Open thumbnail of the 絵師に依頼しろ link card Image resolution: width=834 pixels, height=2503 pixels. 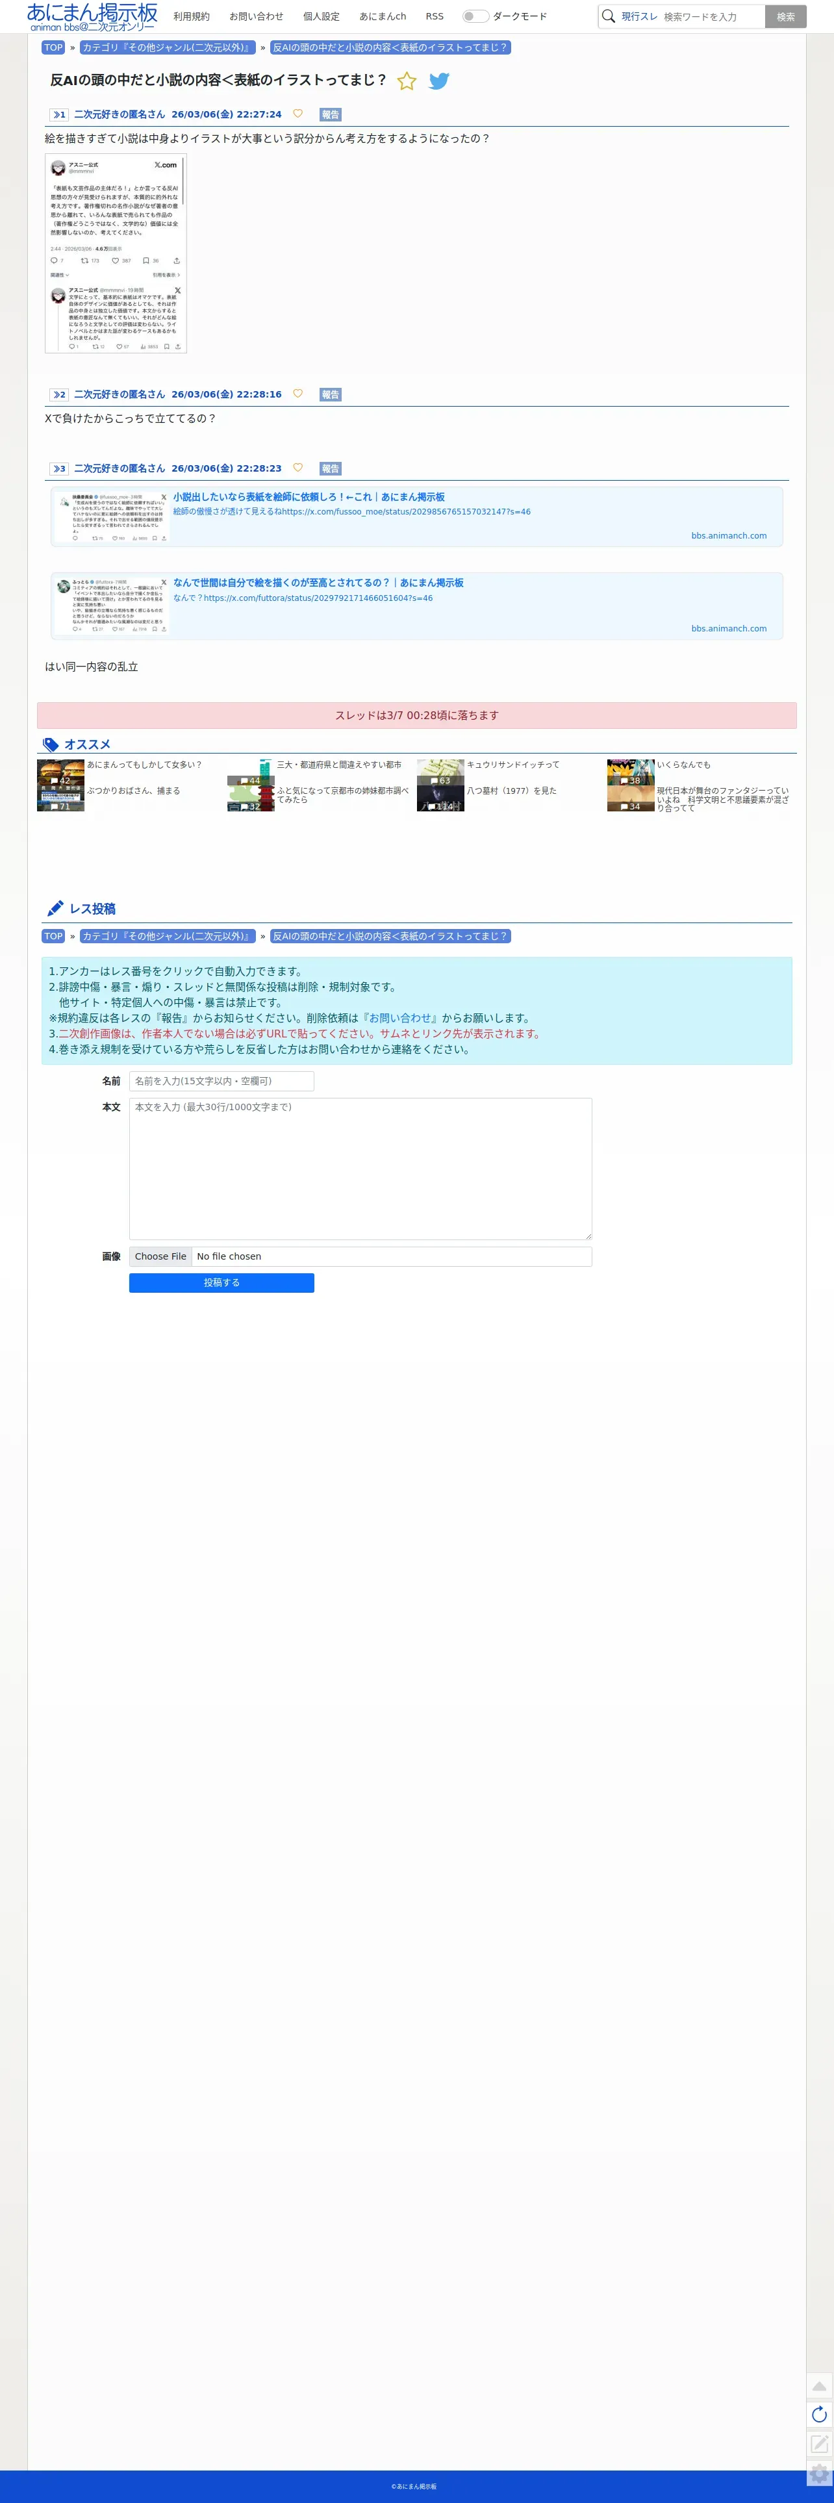pos(112,517)
